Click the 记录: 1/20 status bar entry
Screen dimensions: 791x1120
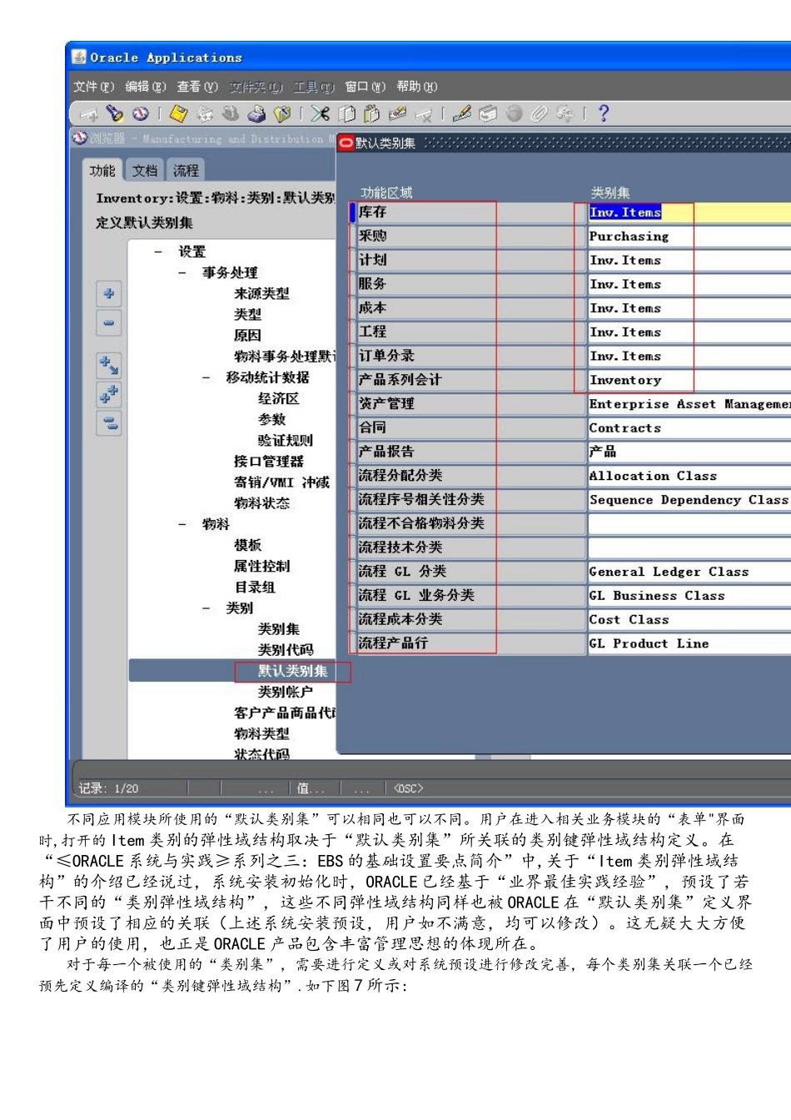pos(108,788)
